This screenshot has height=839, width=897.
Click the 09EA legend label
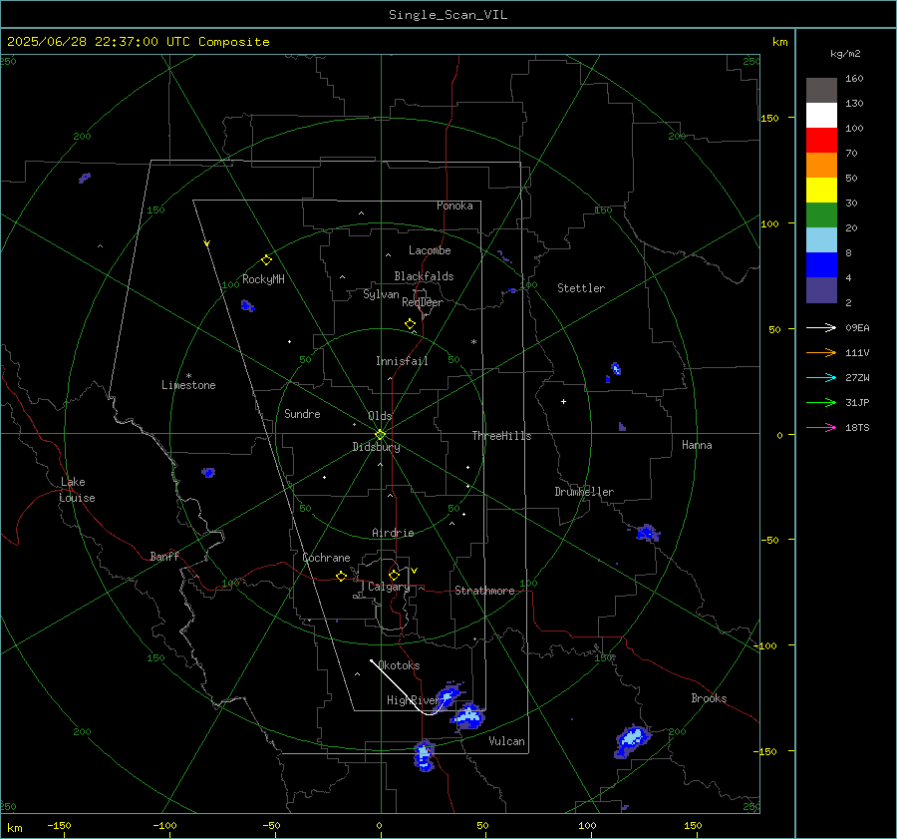[857, 327]
